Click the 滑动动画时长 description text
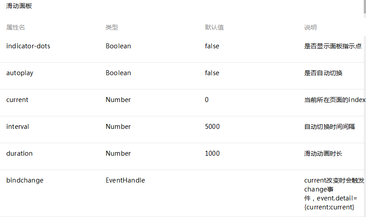Image resolution: width=366 pixels, height=217 pixels. coord(323,153)
